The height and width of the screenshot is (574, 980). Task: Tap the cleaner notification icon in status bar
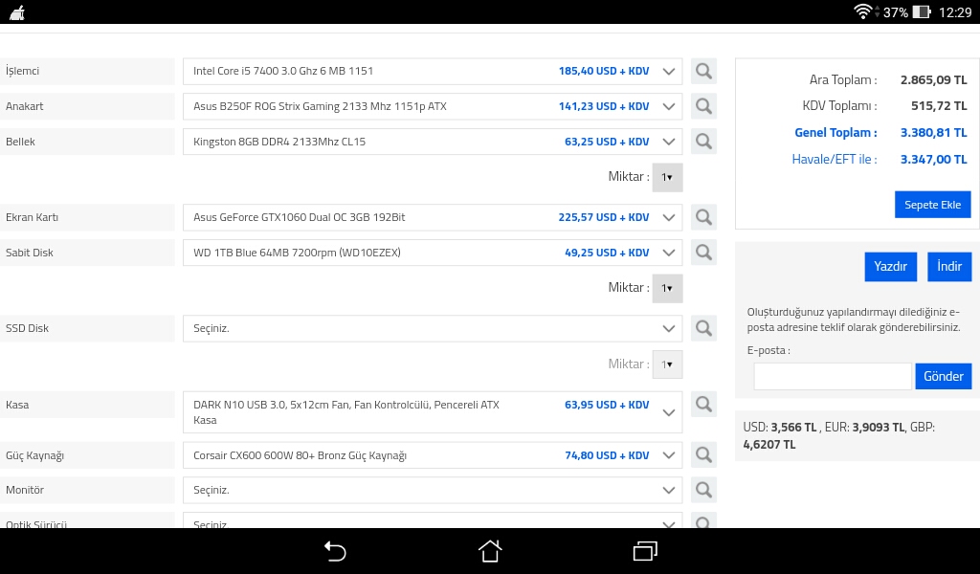click(x=17, y=12)
